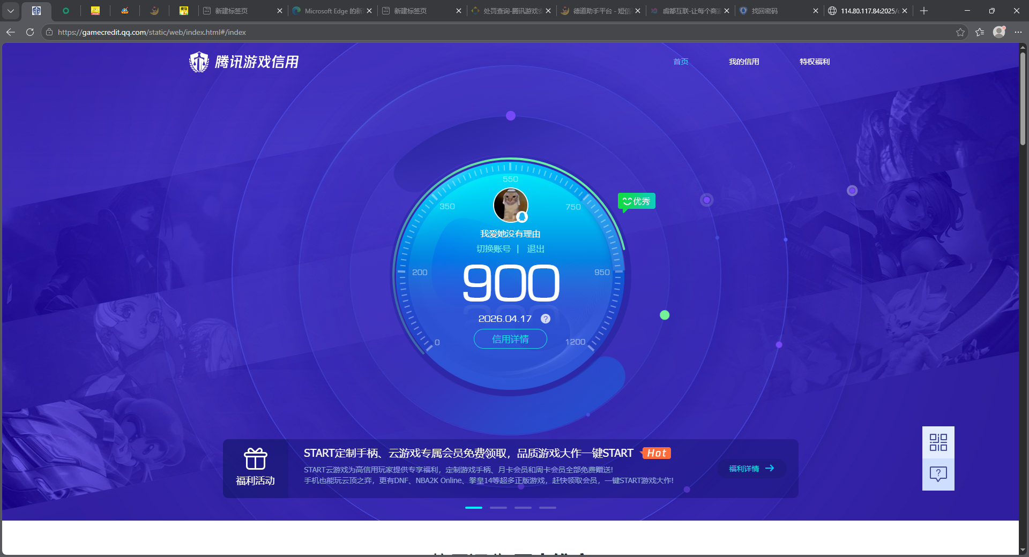Click the user avatar inside the score dial
1029x557 pixels.
coord(510,205)
